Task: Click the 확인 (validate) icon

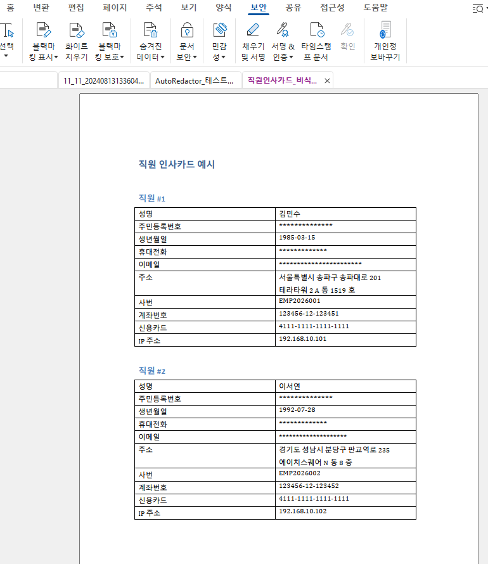Action: click(x=347, y=30)
